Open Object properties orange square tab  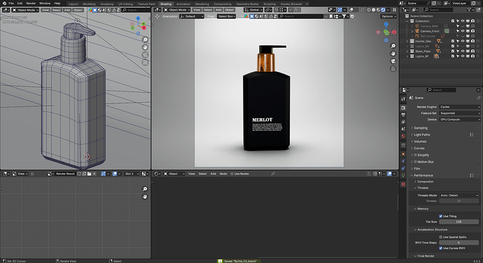click(403, 154)
